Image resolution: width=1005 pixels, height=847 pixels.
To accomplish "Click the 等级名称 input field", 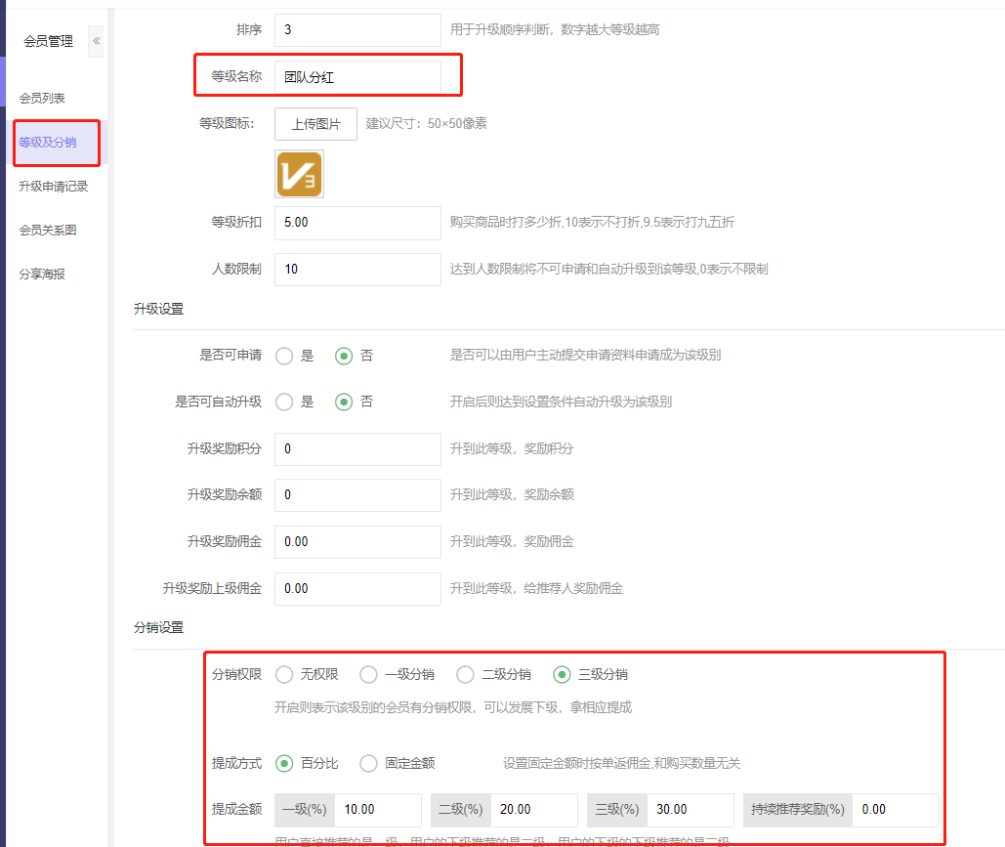I will click(356, 77).
